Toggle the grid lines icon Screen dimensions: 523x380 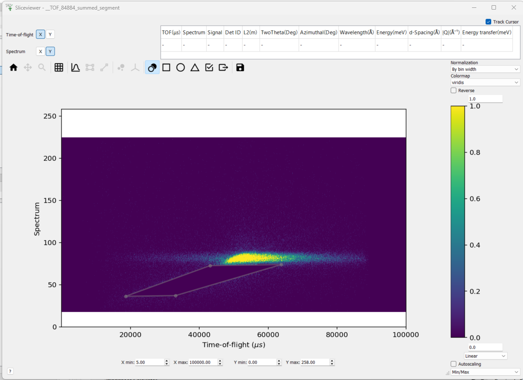pyautogui.click(x=59, y=68)
